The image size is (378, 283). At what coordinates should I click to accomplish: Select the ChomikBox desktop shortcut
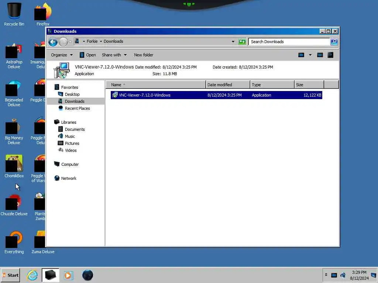14,166
